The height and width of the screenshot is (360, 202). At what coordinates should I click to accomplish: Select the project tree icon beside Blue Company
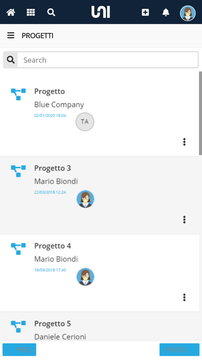tap(18, 94)
